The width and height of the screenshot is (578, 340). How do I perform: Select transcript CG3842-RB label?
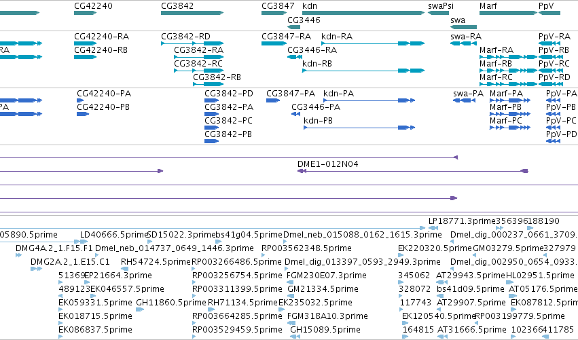217,77
